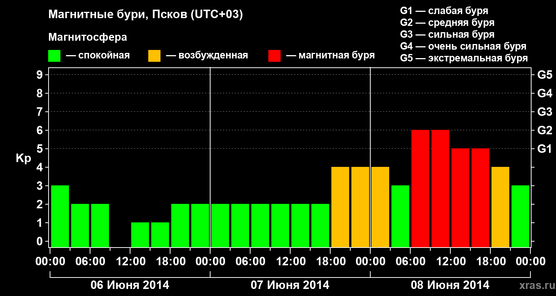Click the red магнитная буря legend swatch

click(274, 56)
